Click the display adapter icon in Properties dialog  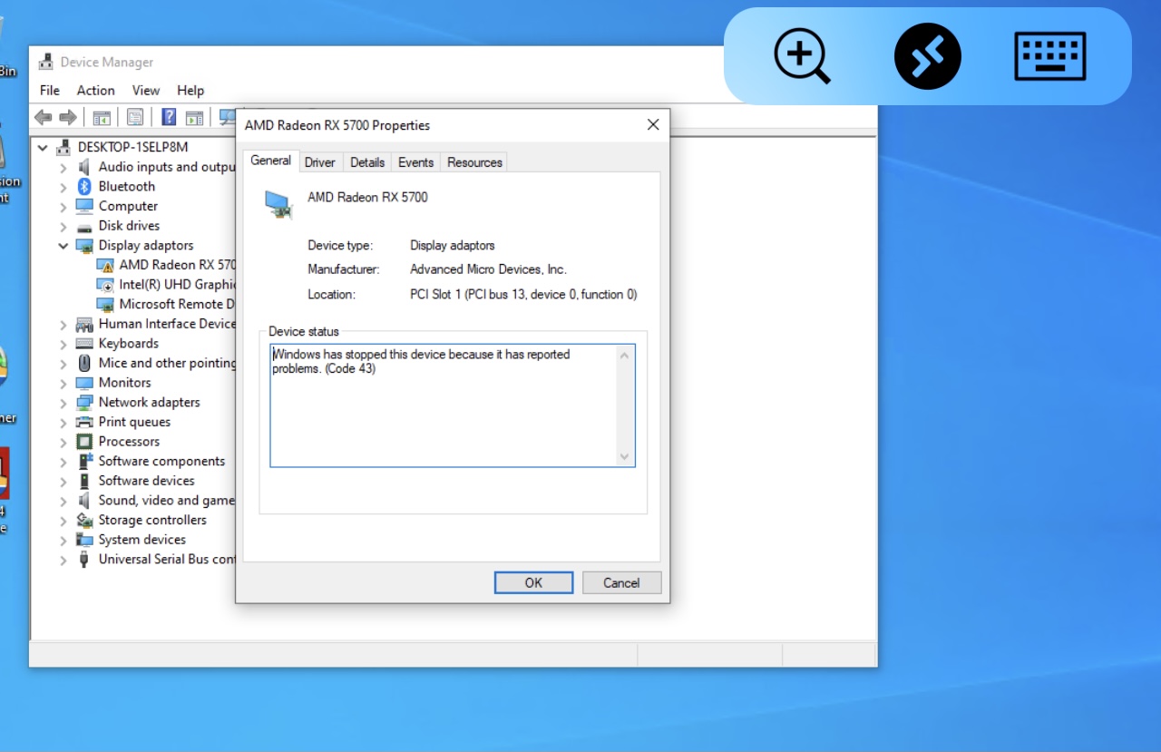(279, 204)
